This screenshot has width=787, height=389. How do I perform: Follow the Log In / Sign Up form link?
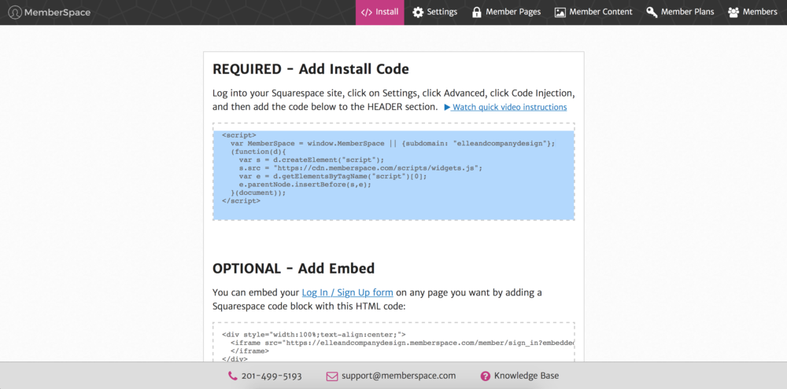click(347, 292)
